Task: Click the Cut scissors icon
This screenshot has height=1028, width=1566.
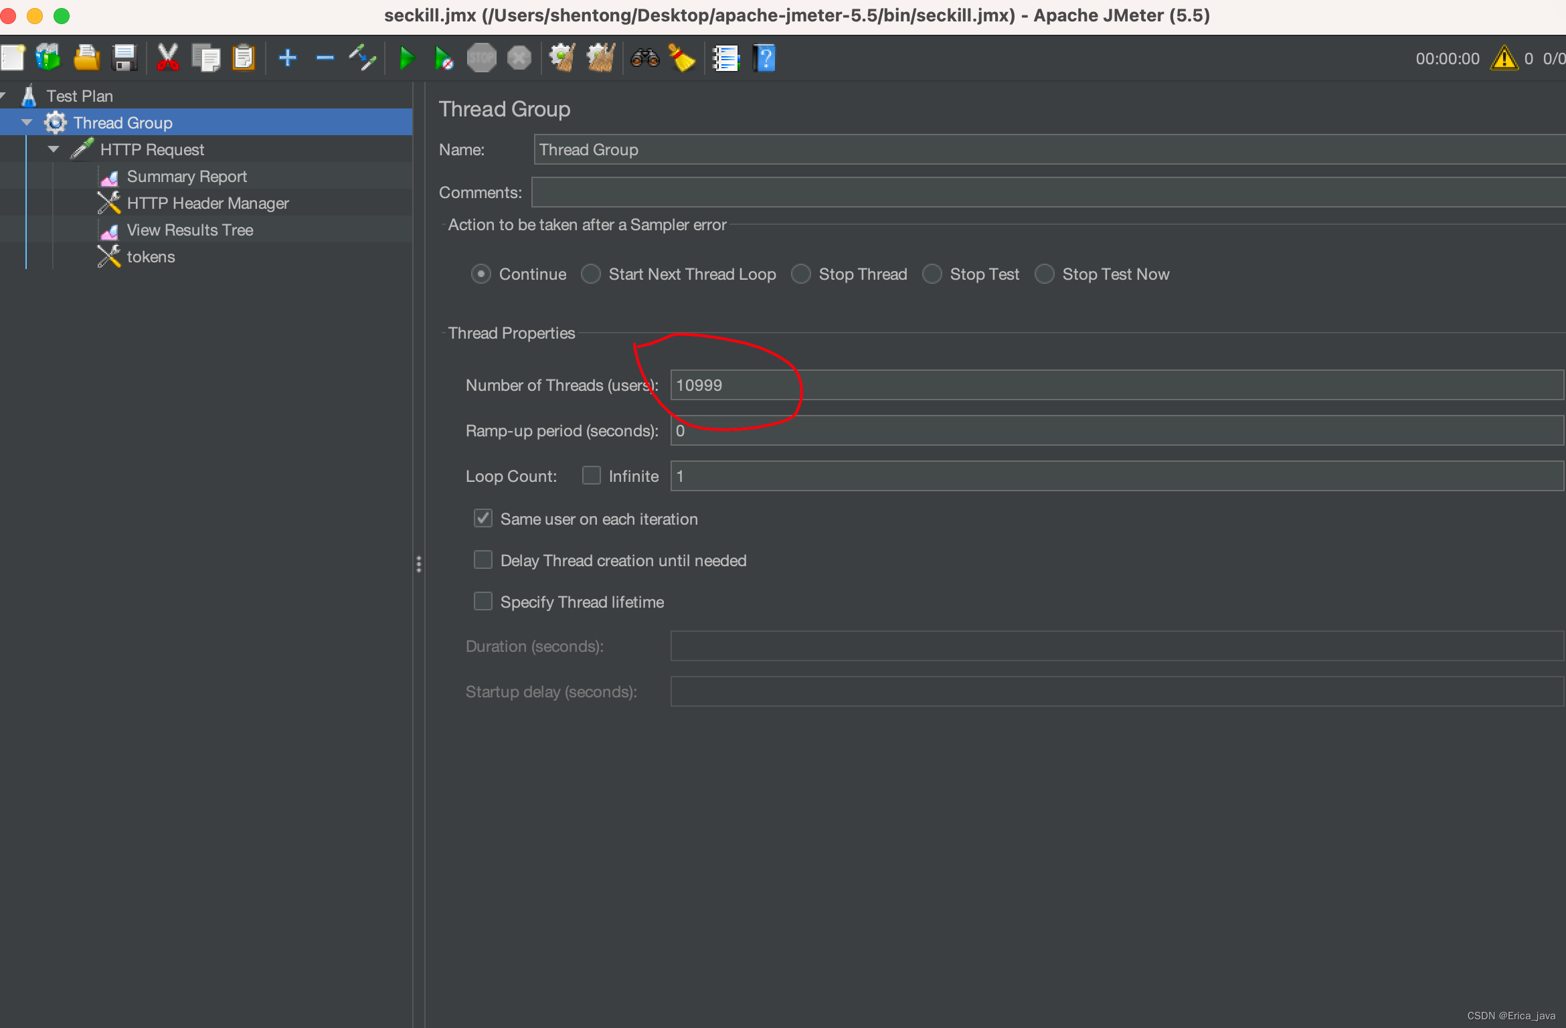Action: pyautogui.click(x=167, y=59)
